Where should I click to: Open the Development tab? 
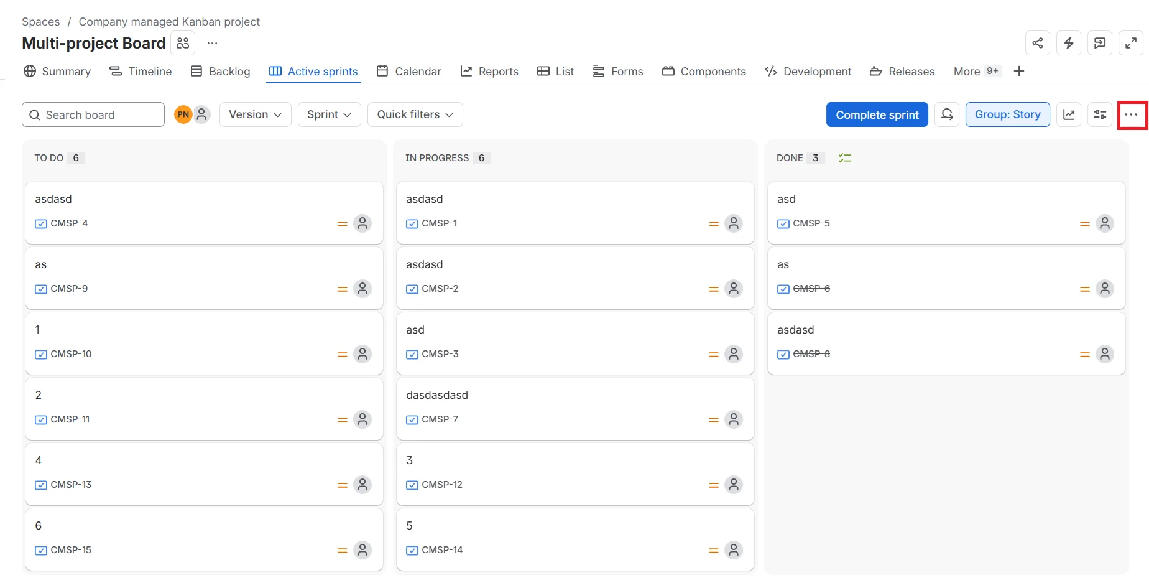(808, 72)
